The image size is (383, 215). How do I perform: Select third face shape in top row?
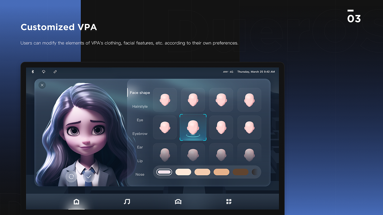point(221,100)
